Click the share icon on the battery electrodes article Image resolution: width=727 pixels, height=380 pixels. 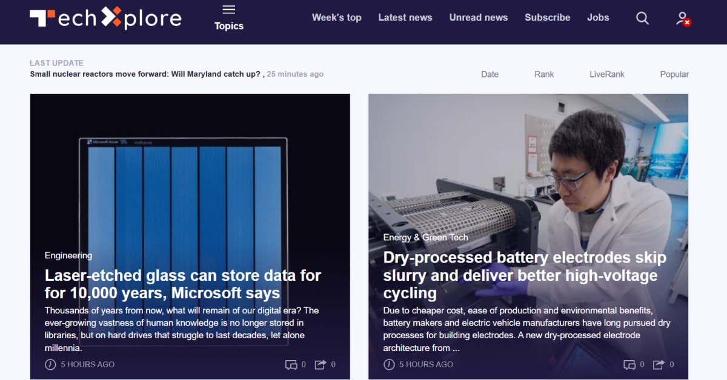658,364
